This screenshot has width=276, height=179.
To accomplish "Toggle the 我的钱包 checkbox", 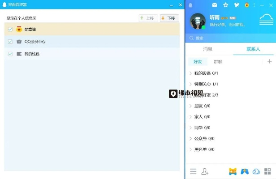I will (10, 54).
